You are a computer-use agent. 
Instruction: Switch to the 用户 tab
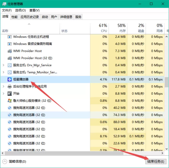(54, 17)
